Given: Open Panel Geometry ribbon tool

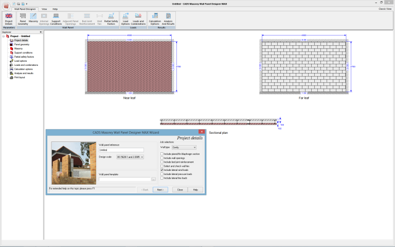Looking at the screenshot, I should (x=23, y=19).
